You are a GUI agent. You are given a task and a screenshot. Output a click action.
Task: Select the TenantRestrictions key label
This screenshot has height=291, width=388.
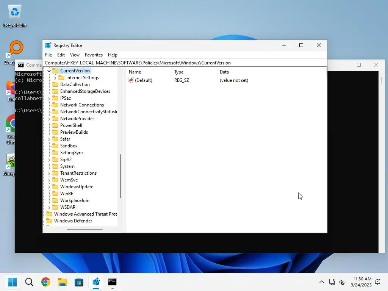click(78, 173)
